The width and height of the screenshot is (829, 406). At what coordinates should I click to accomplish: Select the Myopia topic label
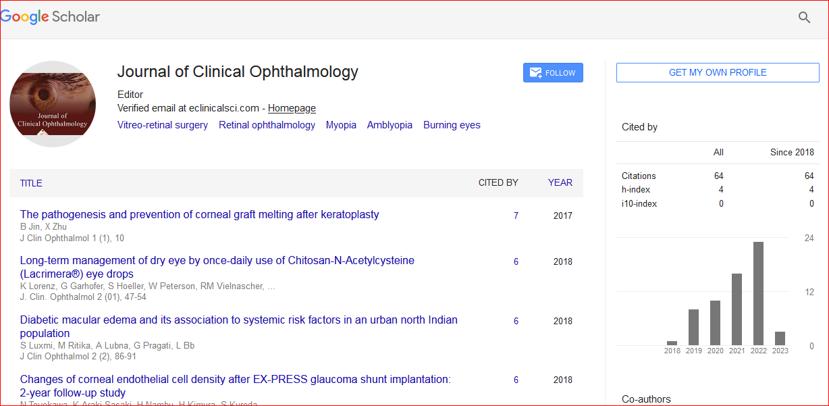341,125
